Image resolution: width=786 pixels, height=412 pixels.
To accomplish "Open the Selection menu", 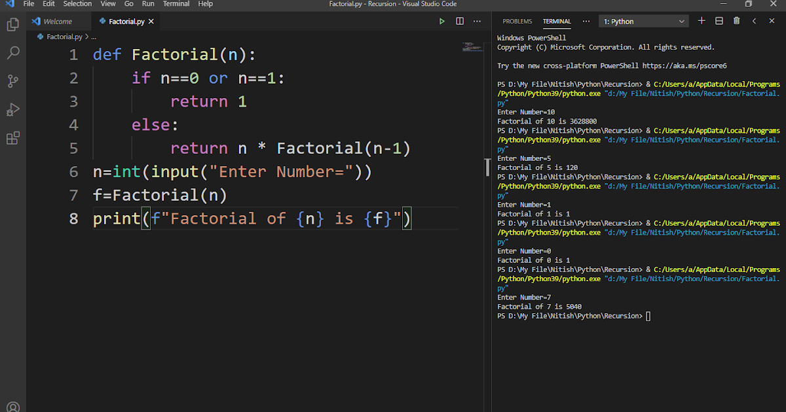I will click(x=77, y=4).
